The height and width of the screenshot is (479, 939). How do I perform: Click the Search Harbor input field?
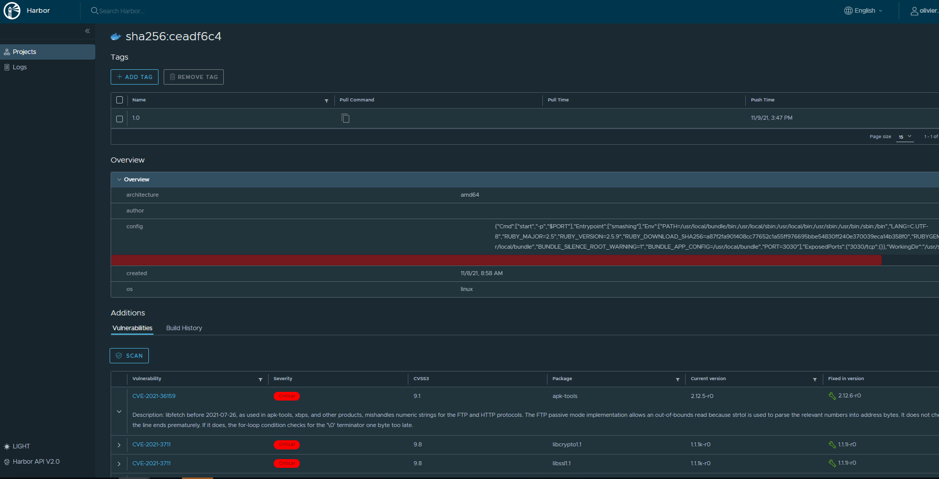122,11
